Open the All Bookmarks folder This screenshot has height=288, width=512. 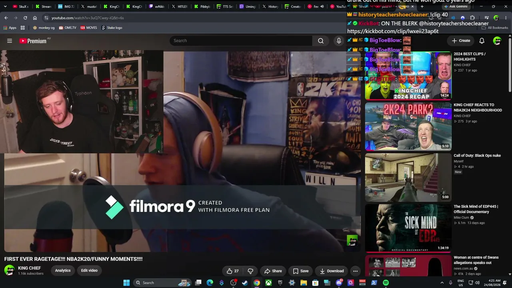coord(495,28)
